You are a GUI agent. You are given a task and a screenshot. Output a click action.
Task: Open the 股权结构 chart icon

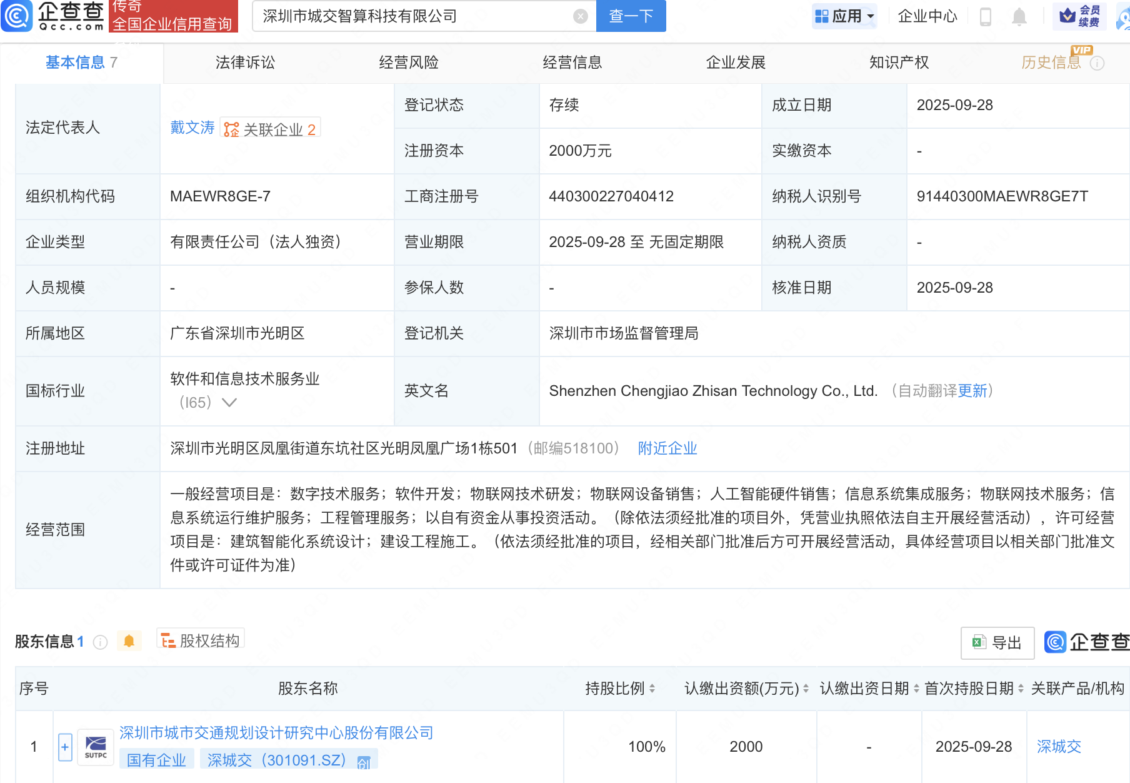coord(167,640)
